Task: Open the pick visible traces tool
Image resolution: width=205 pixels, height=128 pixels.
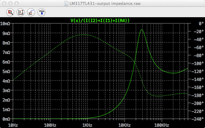Action: pyautogui.click(x=31, y=12)
